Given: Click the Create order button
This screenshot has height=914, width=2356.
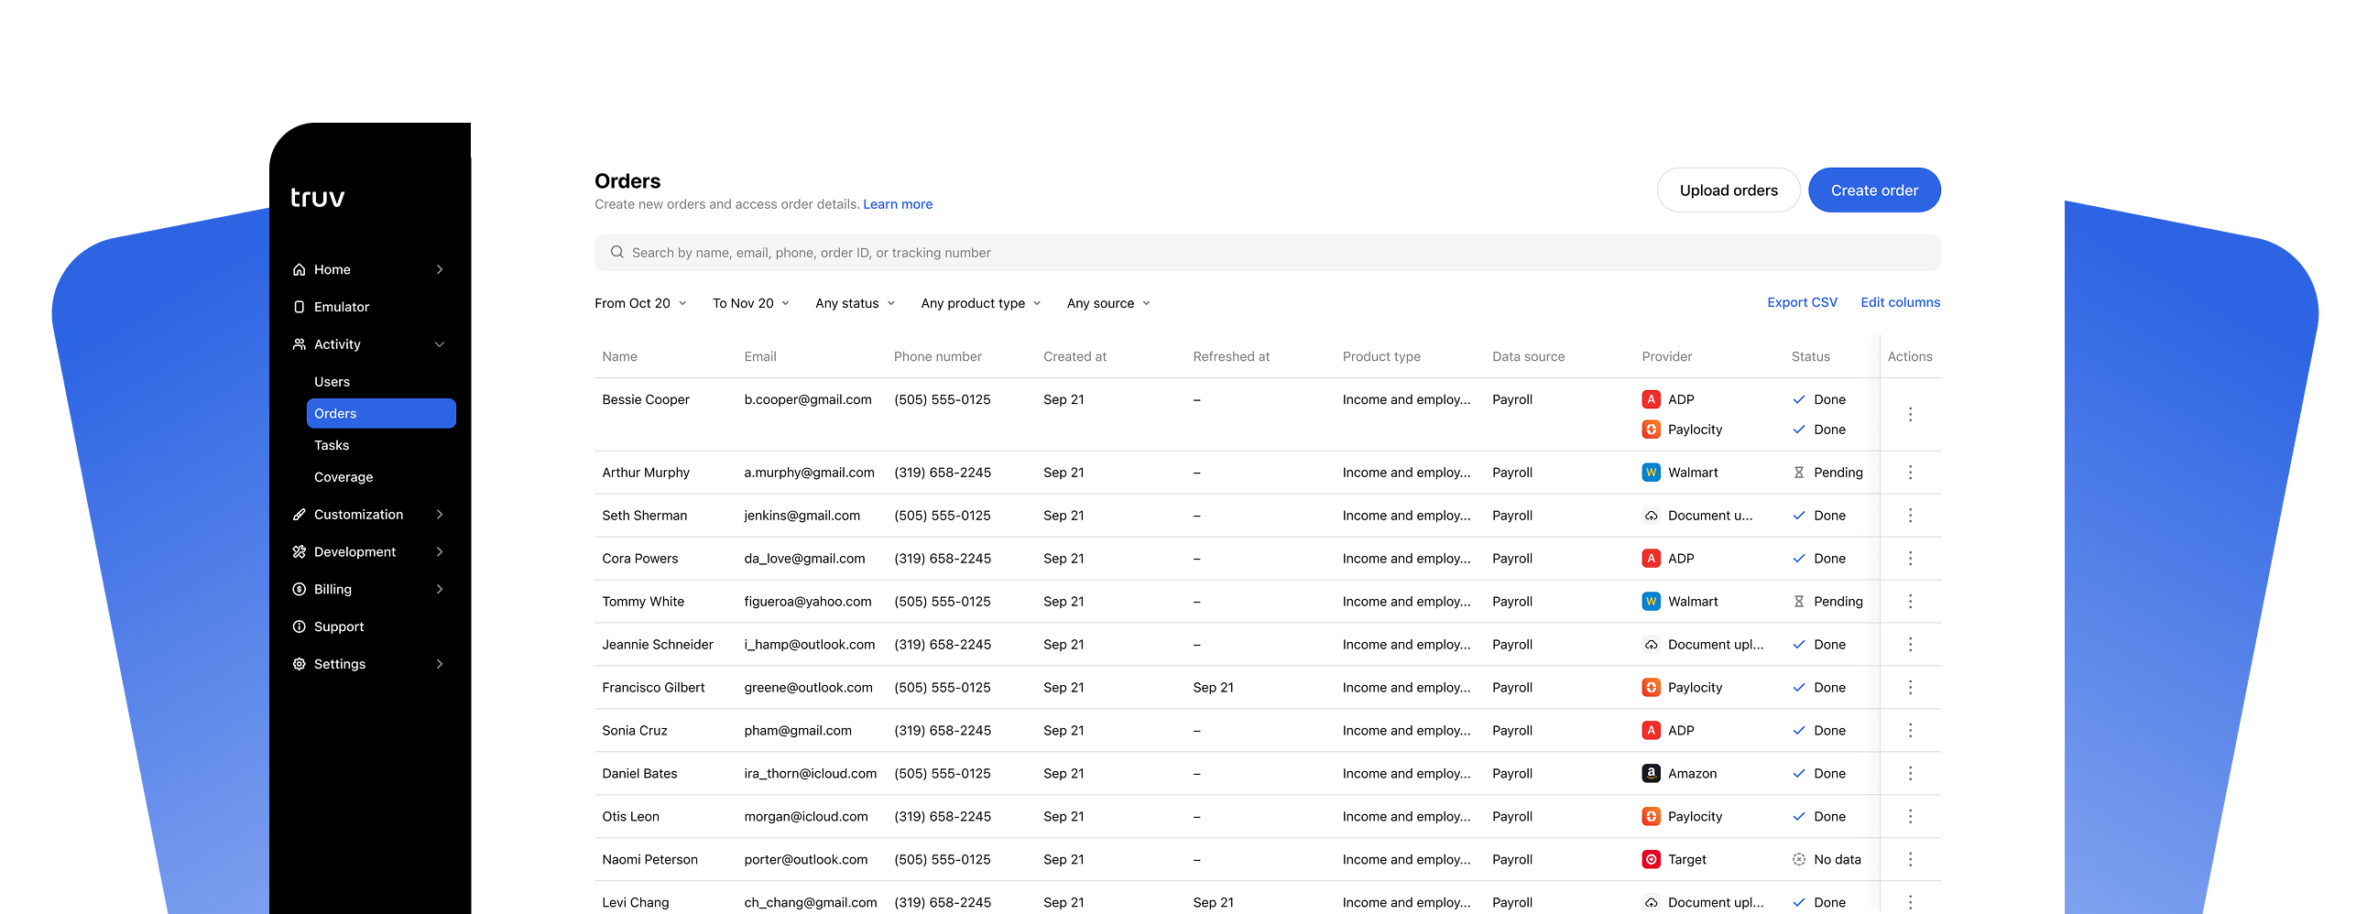Looking at the screenshot, I should pos(1874,190).
